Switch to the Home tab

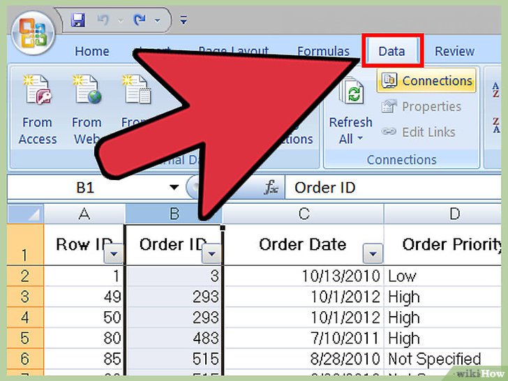92,51
